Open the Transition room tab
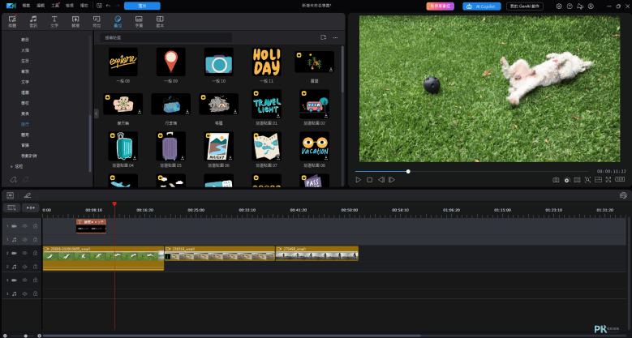The image size is (632, 338). [75, 21]
